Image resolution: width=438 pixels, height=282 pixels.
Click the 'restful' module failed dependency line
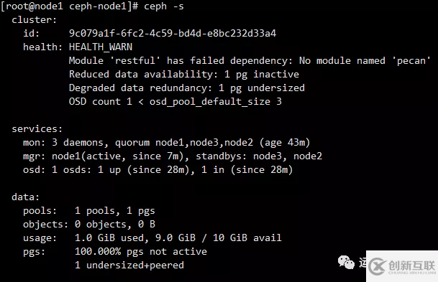250,61
